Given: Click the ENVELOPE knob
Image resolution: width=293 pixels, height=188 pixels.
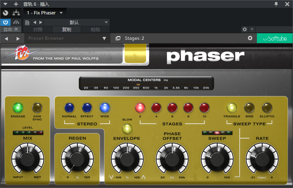Looking at the screenshot, I should point(127,159).
